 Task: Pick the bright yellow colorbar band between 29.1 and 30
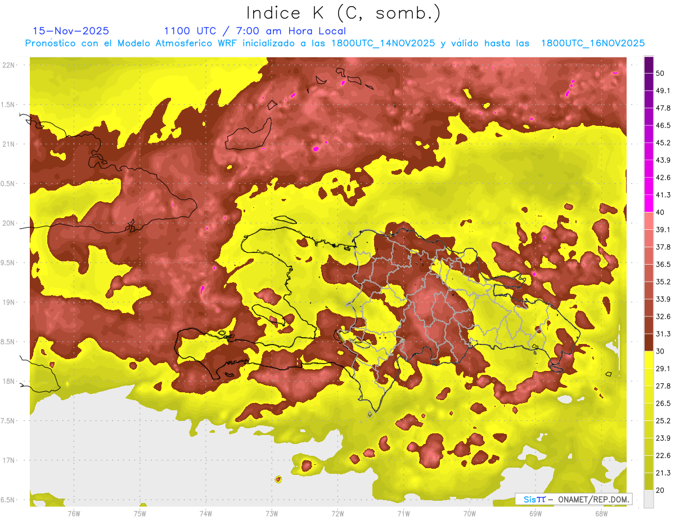[x=649, y=360]
